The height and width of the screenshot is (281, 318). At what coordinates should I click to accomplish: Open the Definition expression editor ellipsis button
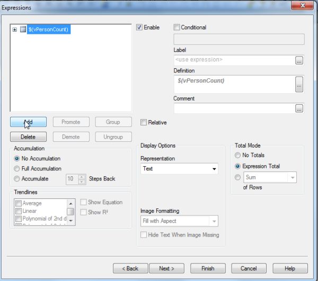click(299, 84)
